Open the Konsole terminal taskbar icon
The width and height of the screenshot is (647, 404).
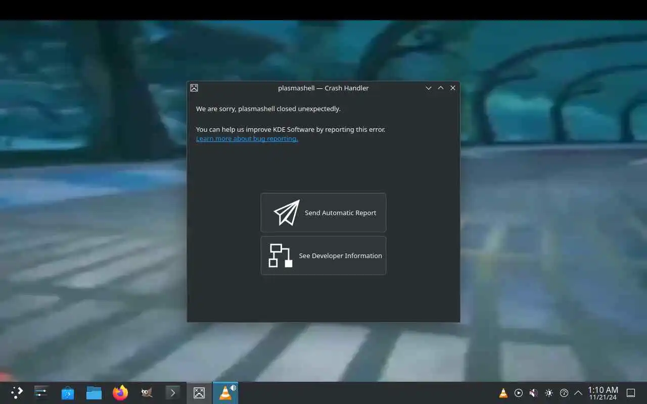point(173,393)
